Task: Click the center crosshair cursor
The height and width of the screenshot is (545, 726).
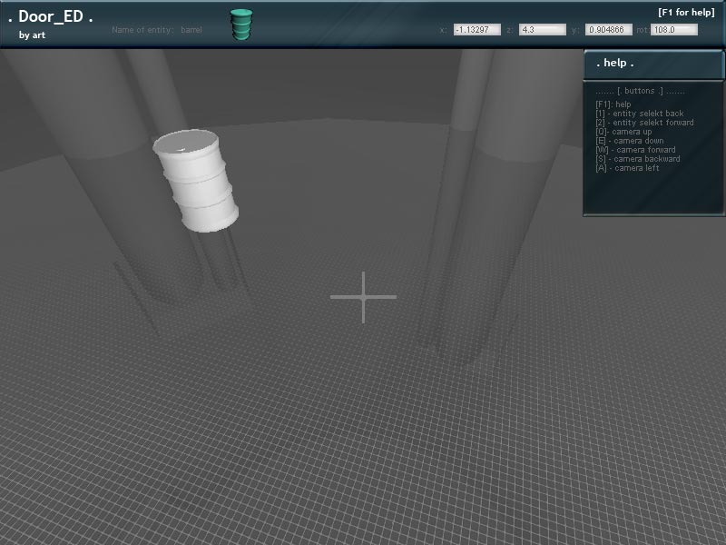Action: click(x=363, y=297)
